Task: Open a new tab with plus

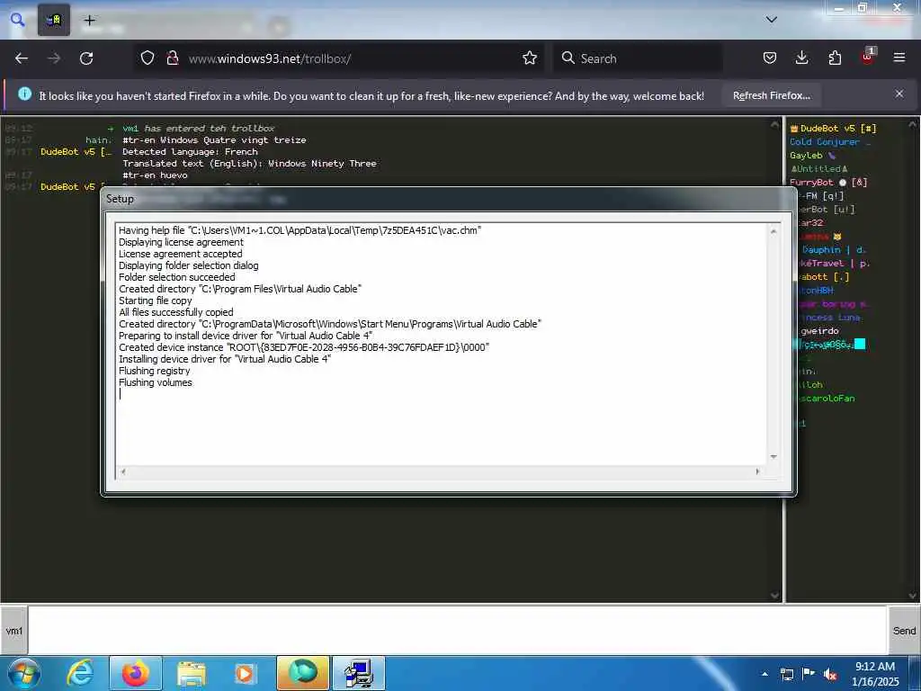Action: [x=89, y=21]
